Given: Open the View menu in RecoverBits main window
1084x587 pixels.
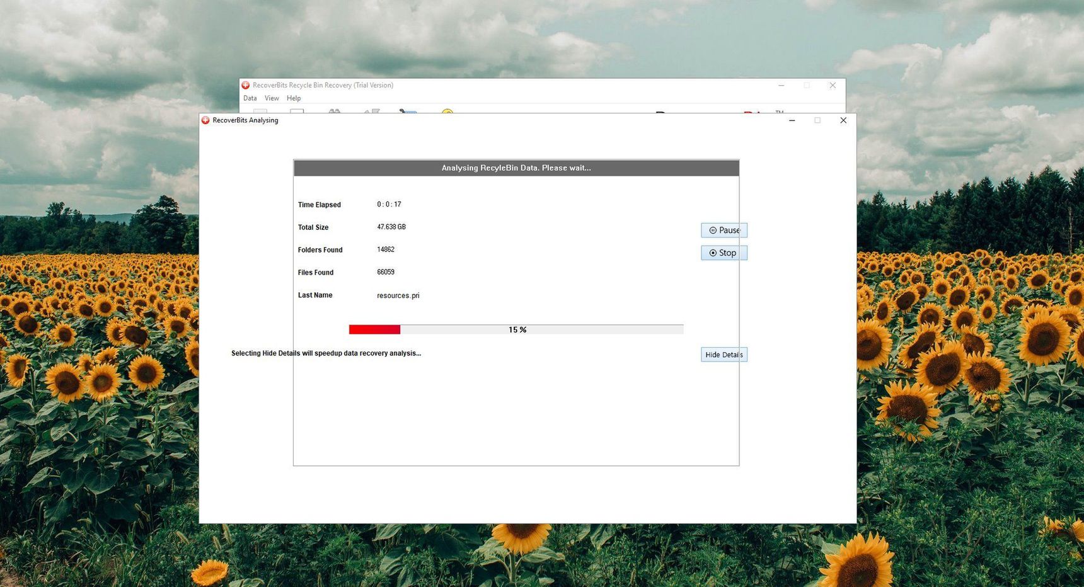Looking at the screenshot, I should (x=272, y=98).
